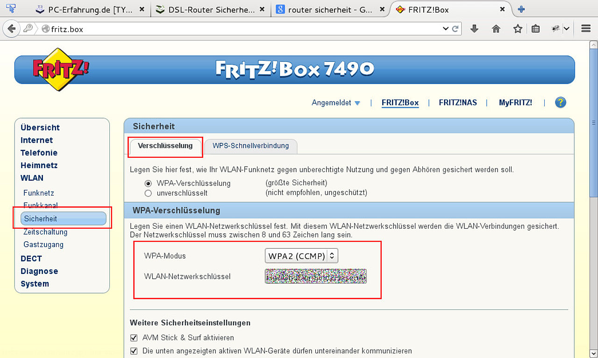Screen dimensions: 598x358
Task: Open the bookmarks list icon
Action: (536, 29)
